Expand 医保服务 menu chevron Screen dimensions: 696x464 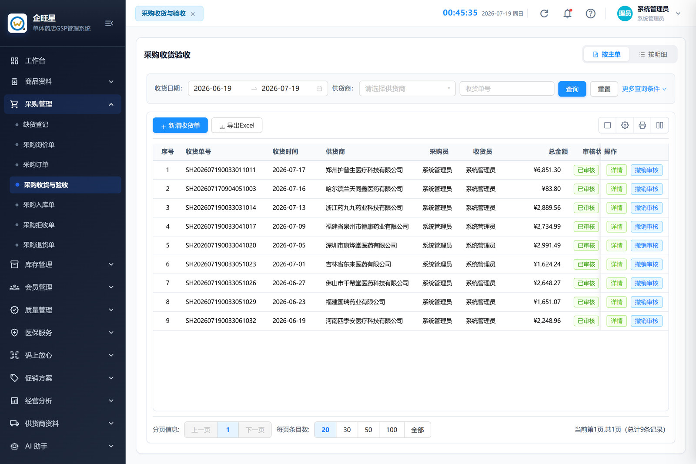[x=111, y=333]
